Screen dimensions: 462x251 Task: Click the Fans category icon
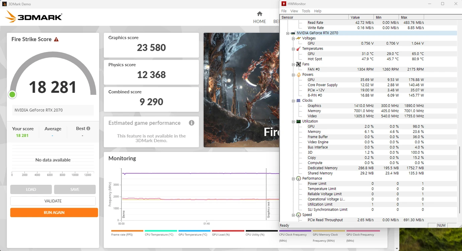coord(298,64)
